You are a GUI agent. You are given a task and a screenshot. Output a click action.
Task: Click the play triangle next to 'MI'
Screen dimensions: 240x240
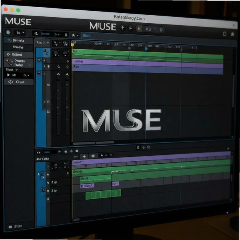8,75
